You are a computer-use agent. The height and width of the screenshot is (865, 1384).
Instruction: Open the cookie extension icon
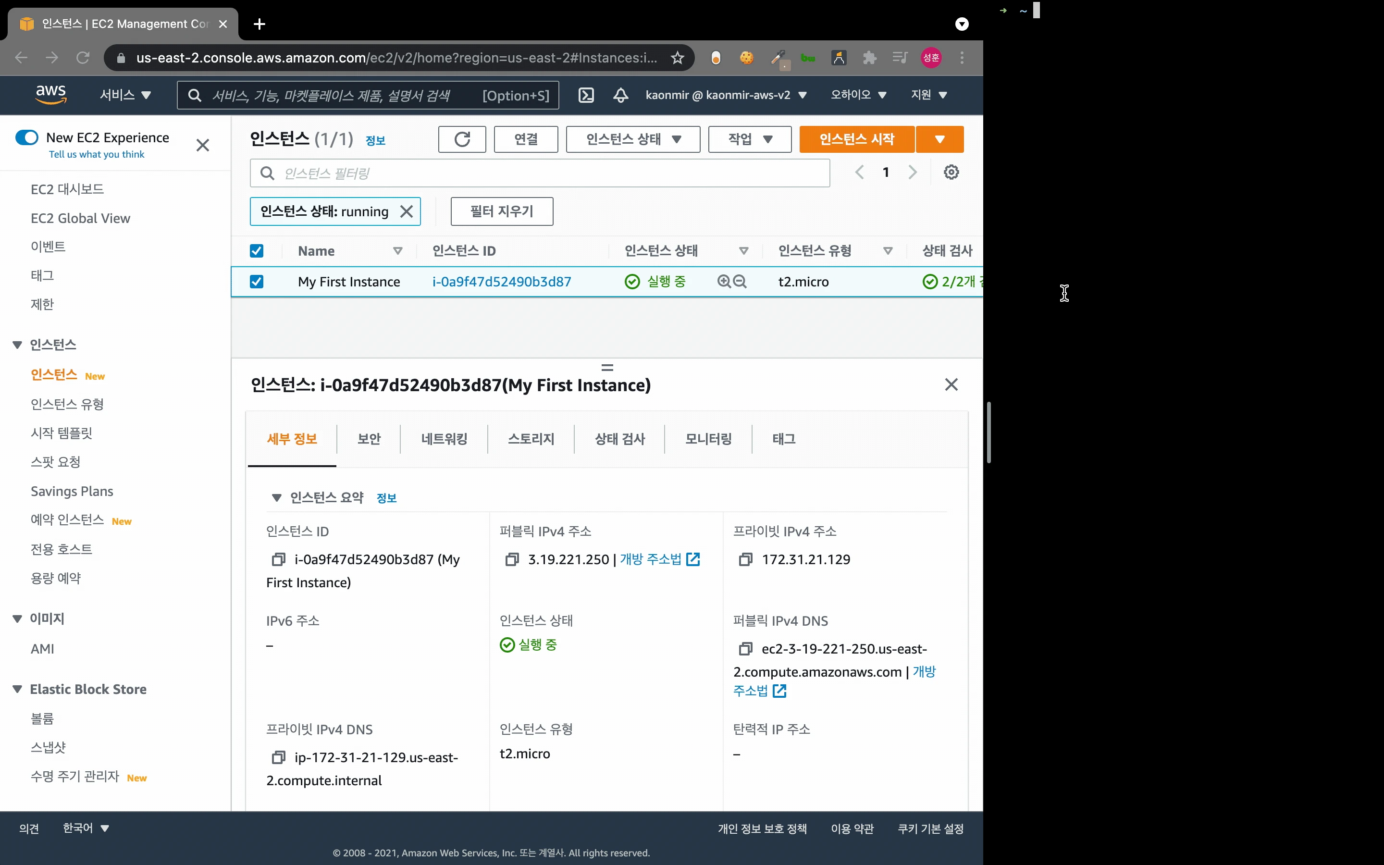[x=746, y=58]
